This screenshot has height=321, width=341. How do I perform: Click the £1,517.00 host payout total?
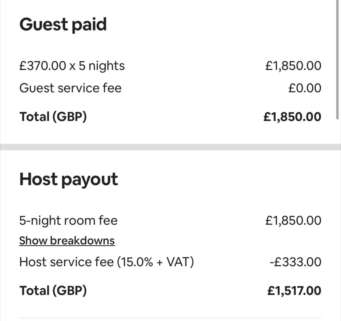click(294, 291)
